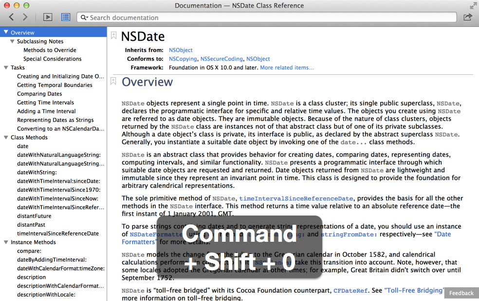Click the search magnifier icon

tap(84, 17)
